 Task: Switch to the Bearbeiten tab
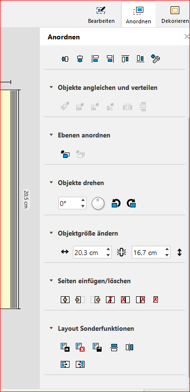101,15
